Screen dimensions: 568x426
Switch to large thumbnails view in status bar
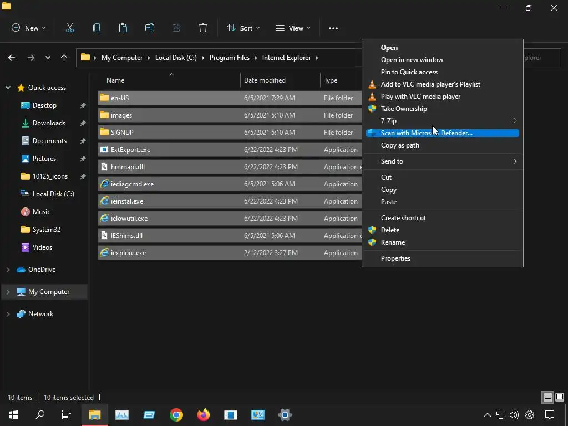click(560, 397)
